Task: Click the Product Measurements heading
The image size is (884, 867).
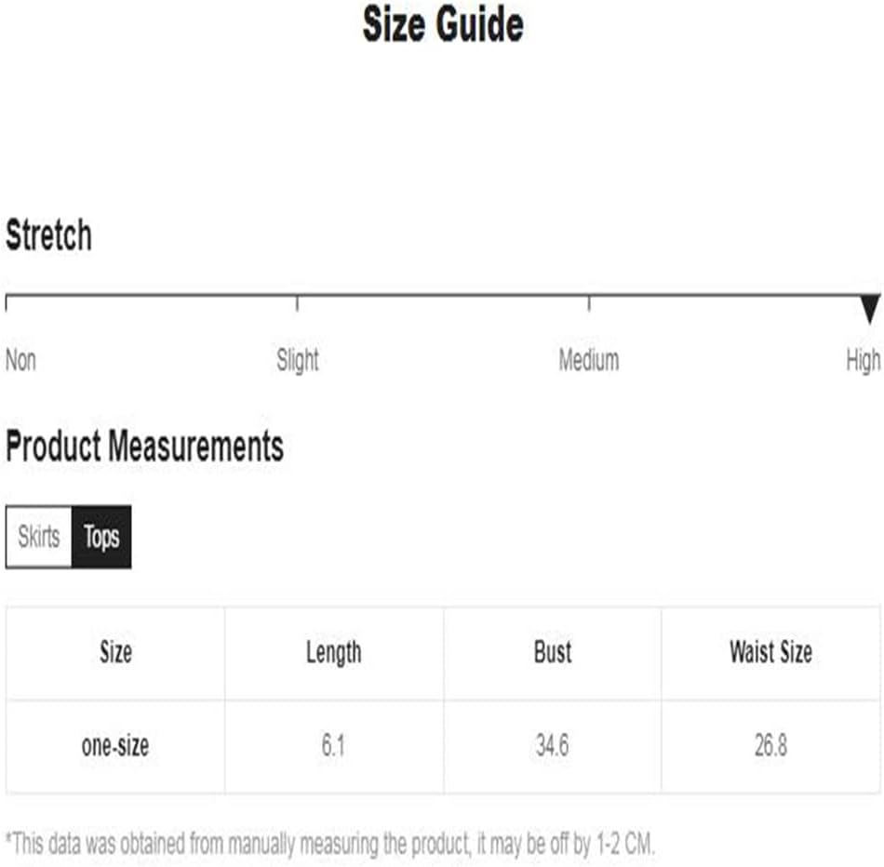Action: coord(144,447)
